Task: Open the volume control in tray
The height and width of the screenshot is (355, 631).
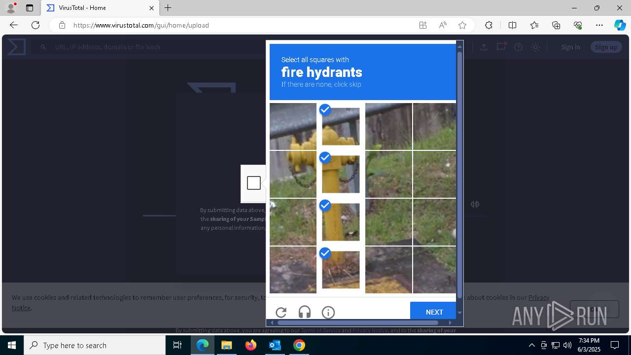Action: click(567, 345)
